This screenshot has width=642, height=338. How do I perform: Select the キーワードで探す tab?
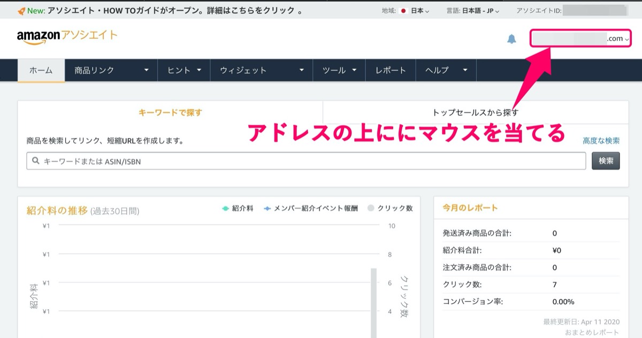tap(170, 112)
